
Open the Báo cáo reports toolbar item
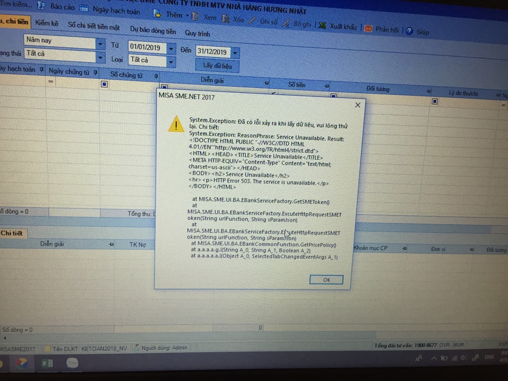click(x=56, y=6)
